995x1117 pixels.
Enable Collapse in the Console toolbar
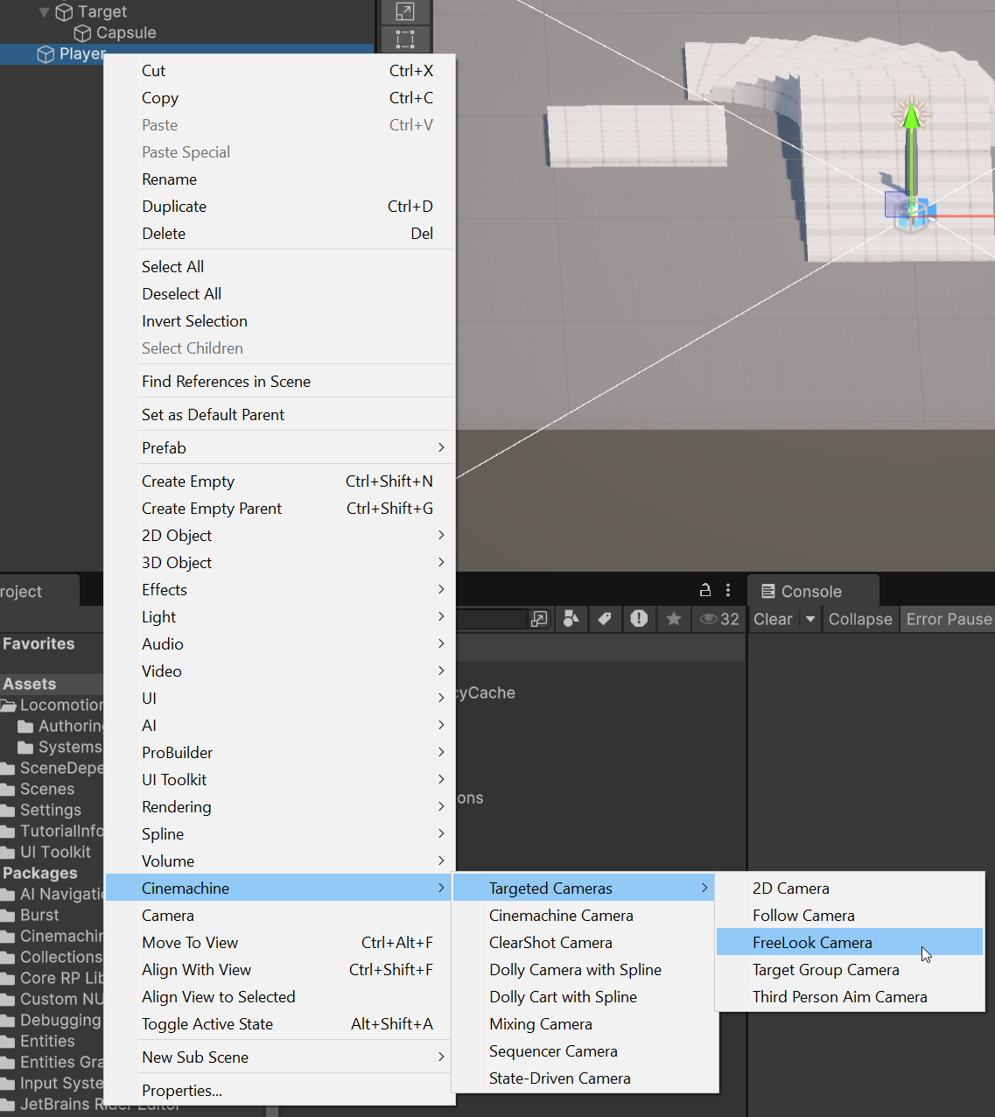pyautogui.click(x=859, y=619)
